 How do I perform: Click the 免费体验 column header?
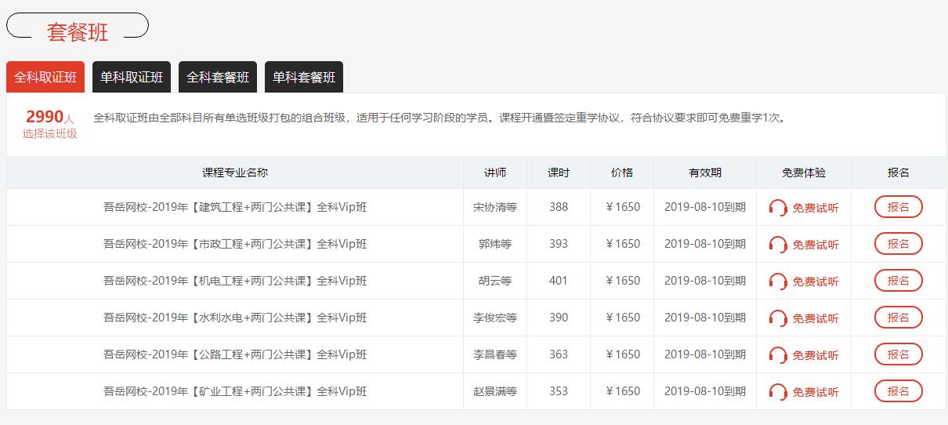804,173
